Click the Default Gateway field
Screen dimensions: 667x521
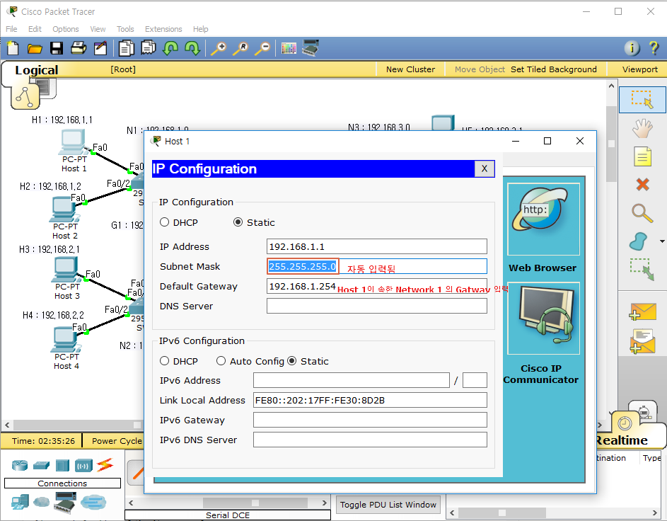coord(377,286)
